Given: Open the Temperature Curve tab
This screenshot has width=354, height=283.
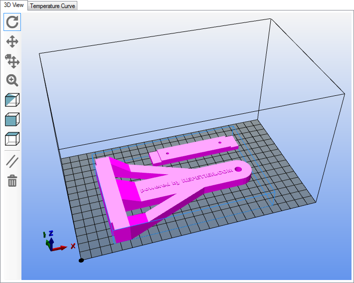Looking at the screenshot, I should [x=52, y=6].
